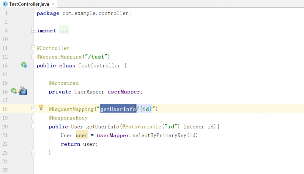The height and width of the screenshot is (174, 304).
Task: Collapse the getUserInfo method at line 20
Action: tap(33, 126)
